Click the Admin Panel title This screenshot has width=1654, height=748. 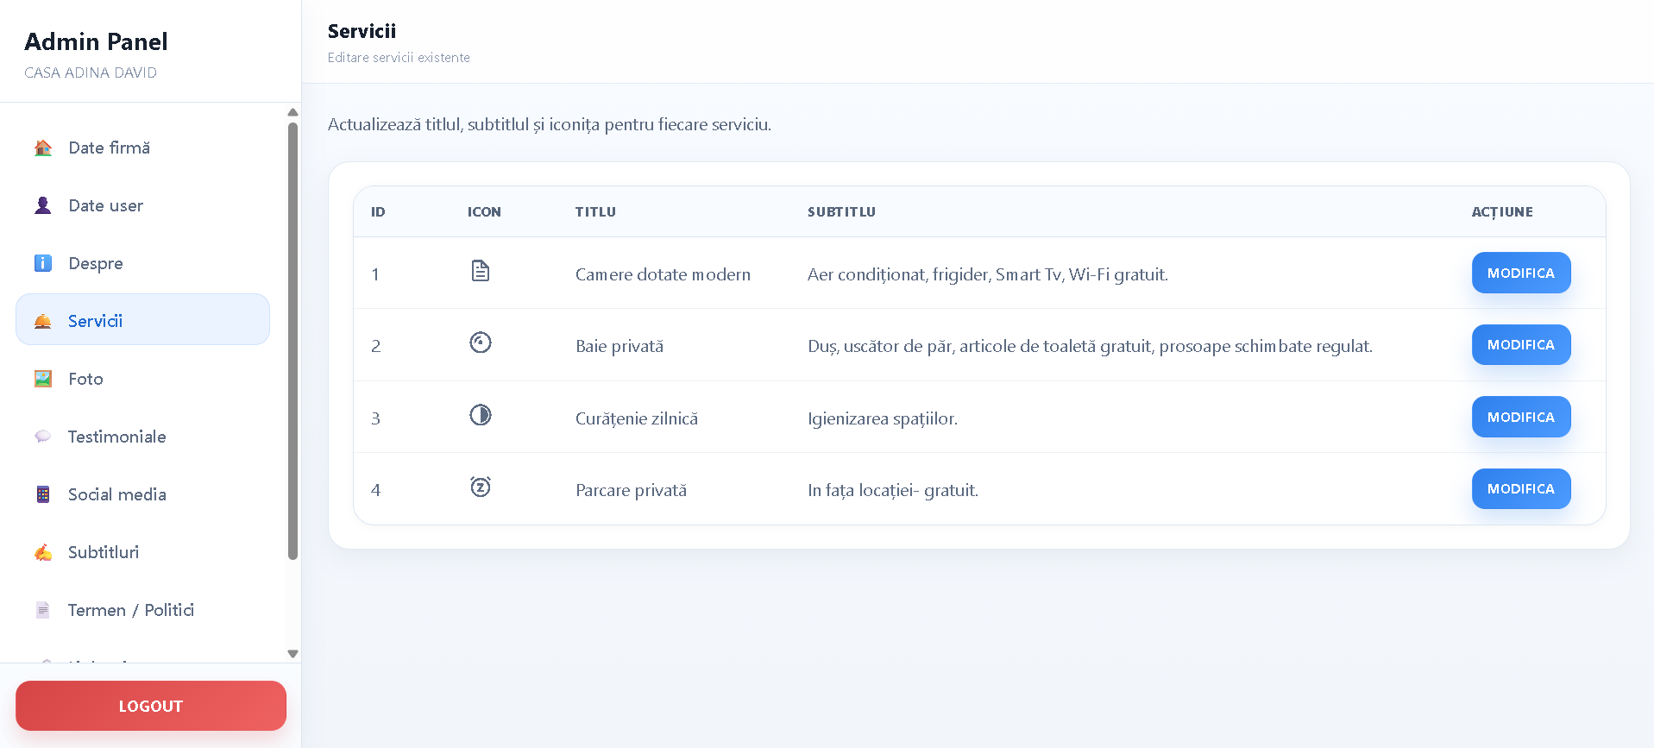click(x=96, y=41)
